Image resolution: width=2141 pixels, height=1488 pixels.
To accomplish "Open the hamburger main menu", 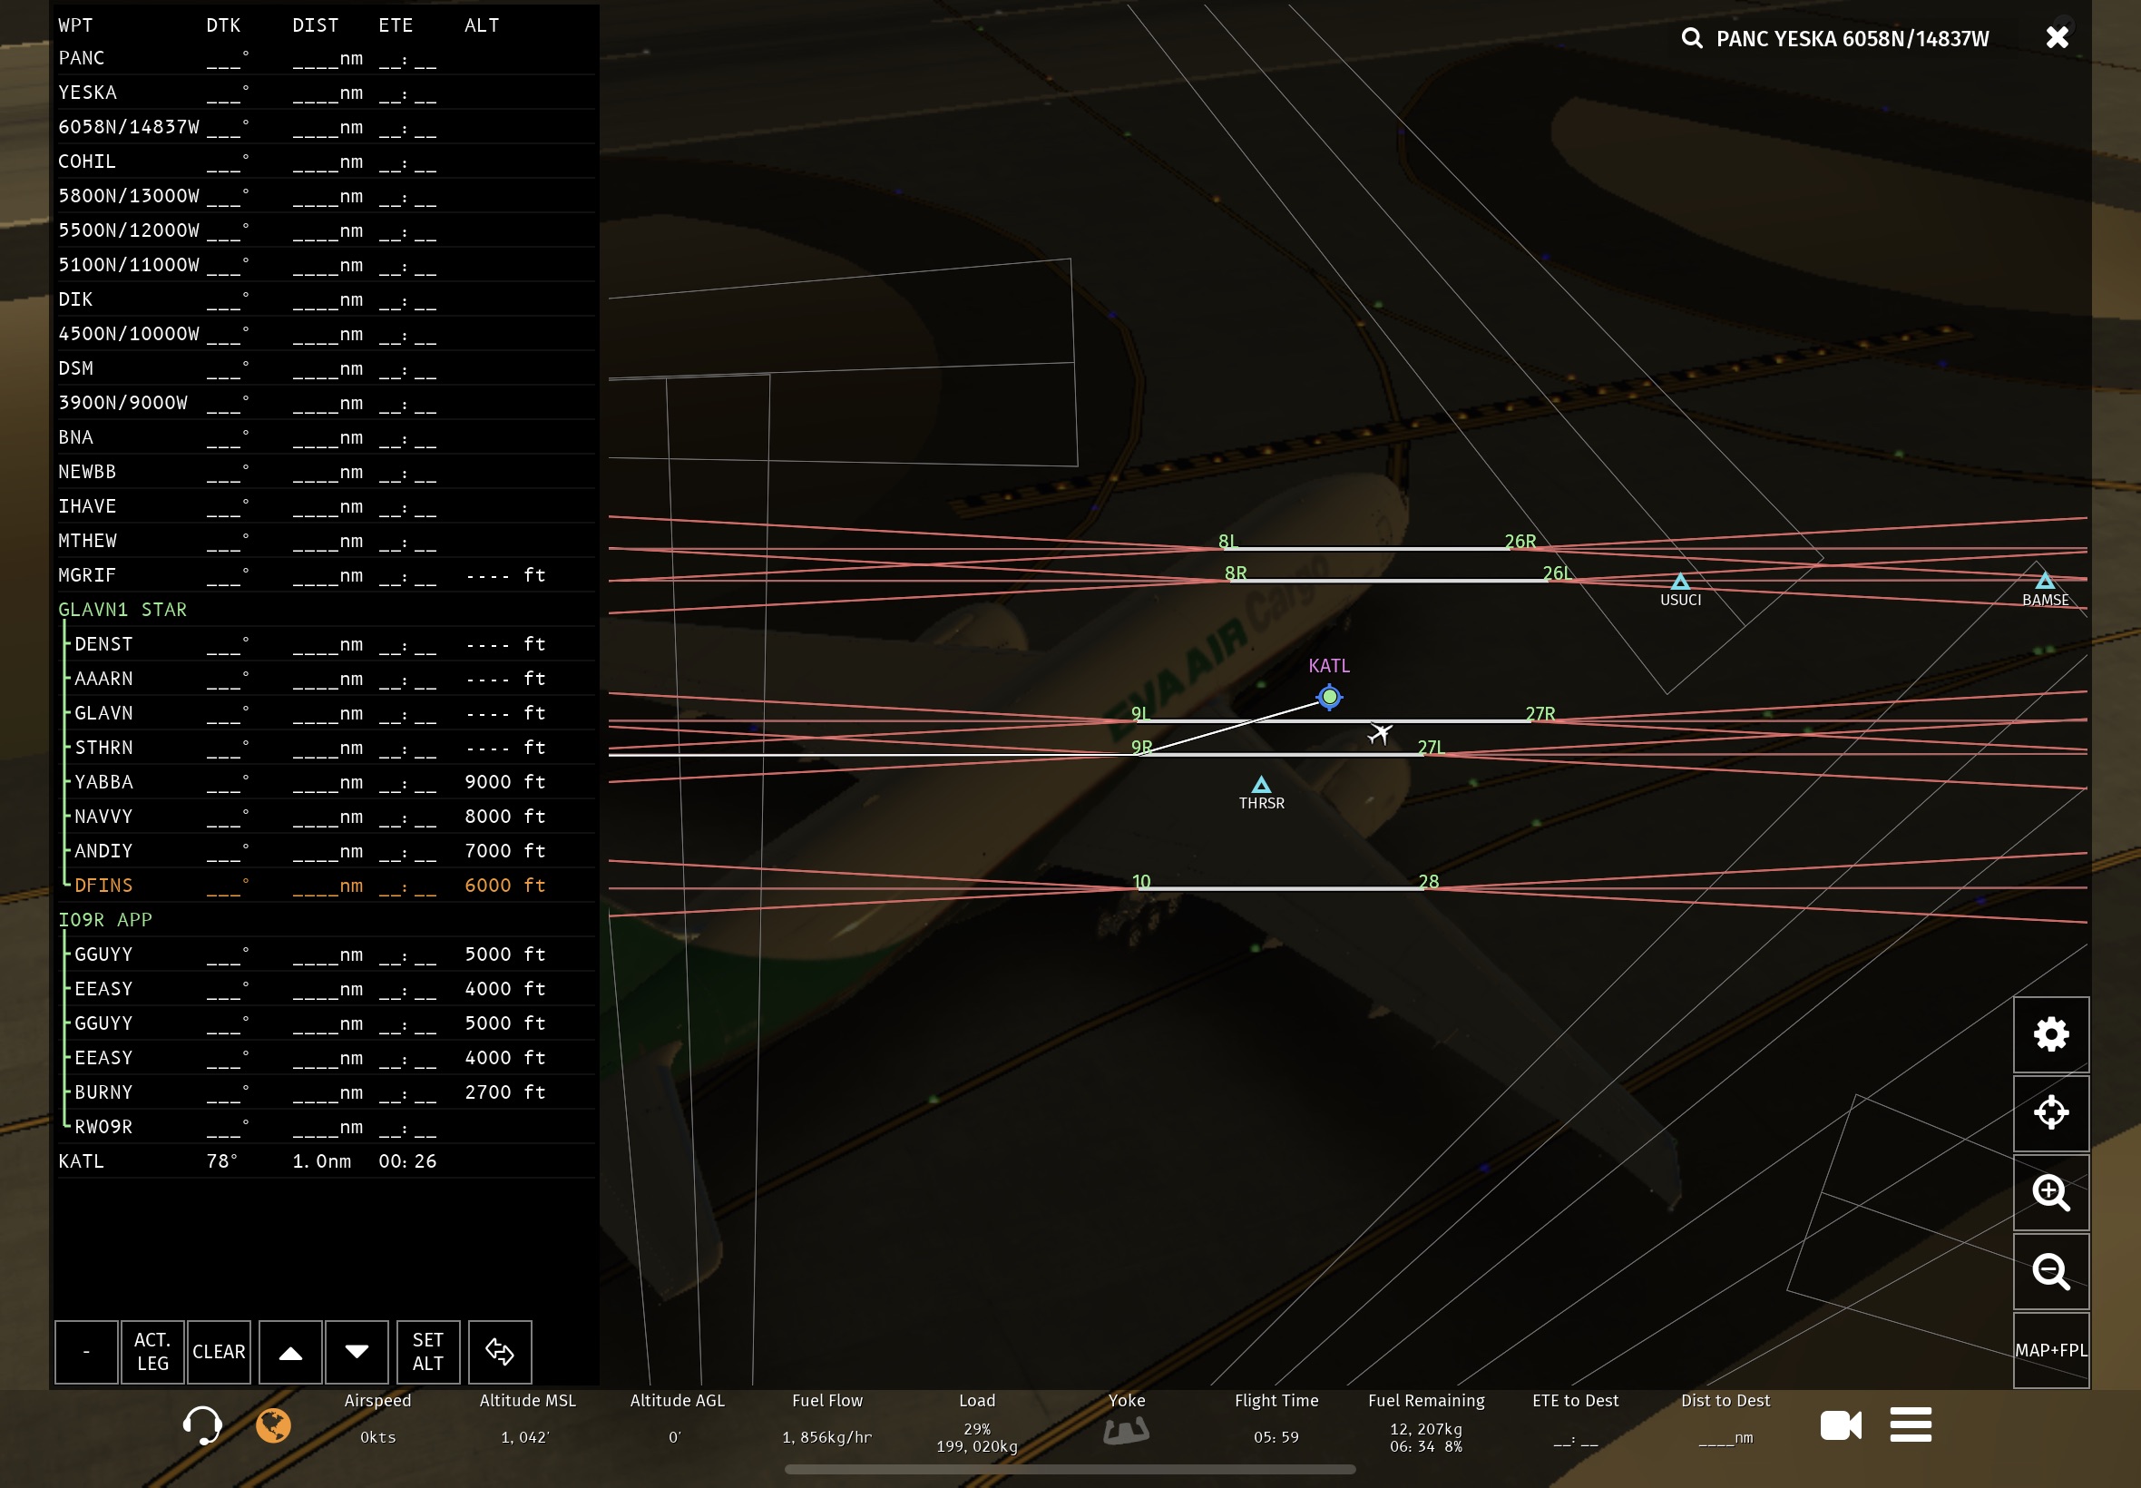I will (1910, 1424).
